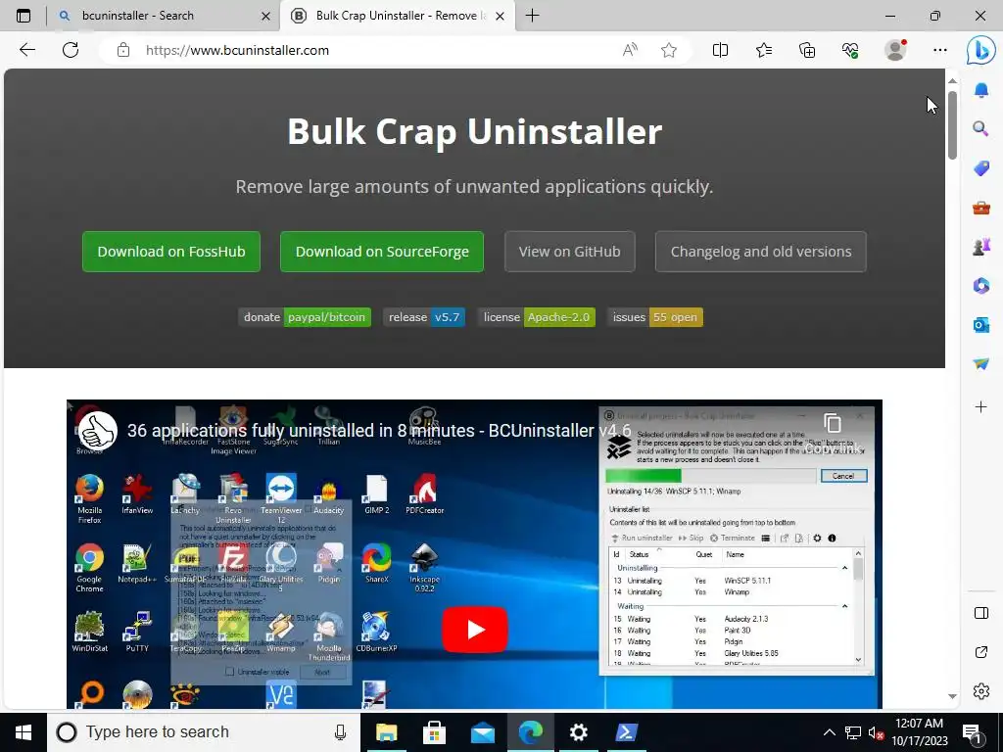
Task: Click Download on FossHub button
Action: [x=171, y=252]
